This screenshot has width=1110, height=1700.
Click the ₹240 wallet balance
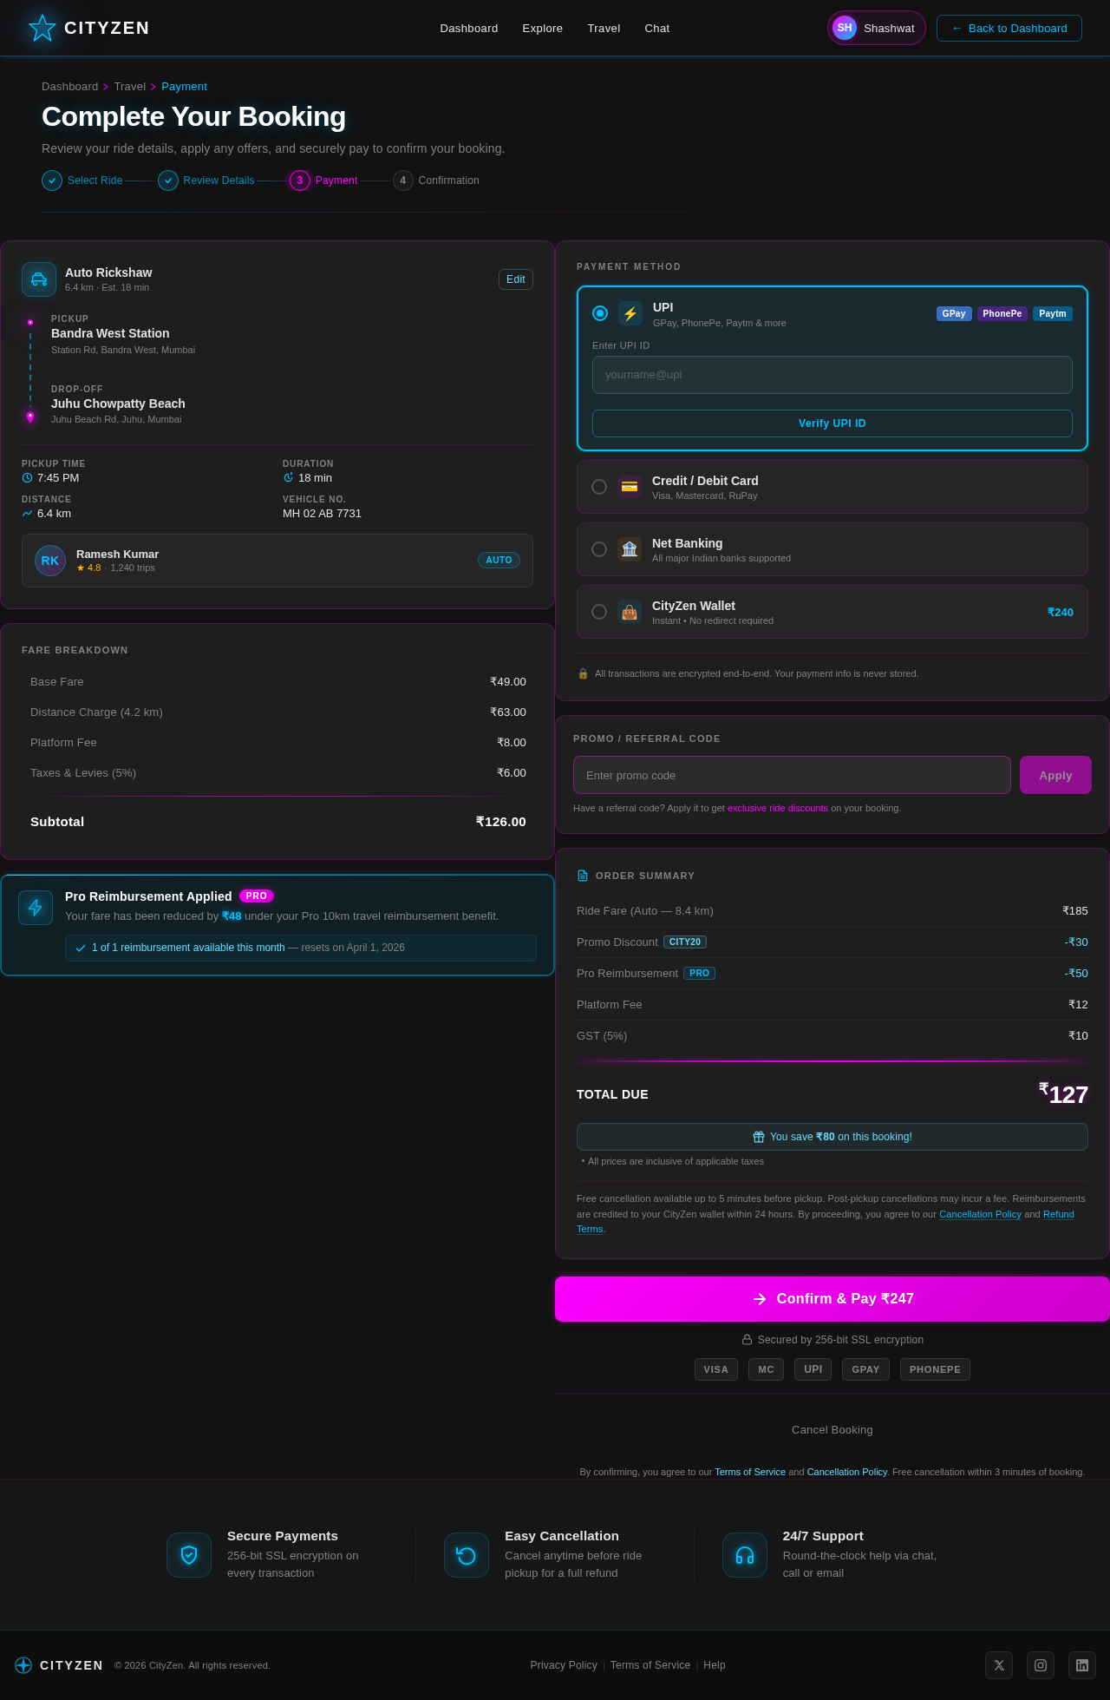(1060, 612)
